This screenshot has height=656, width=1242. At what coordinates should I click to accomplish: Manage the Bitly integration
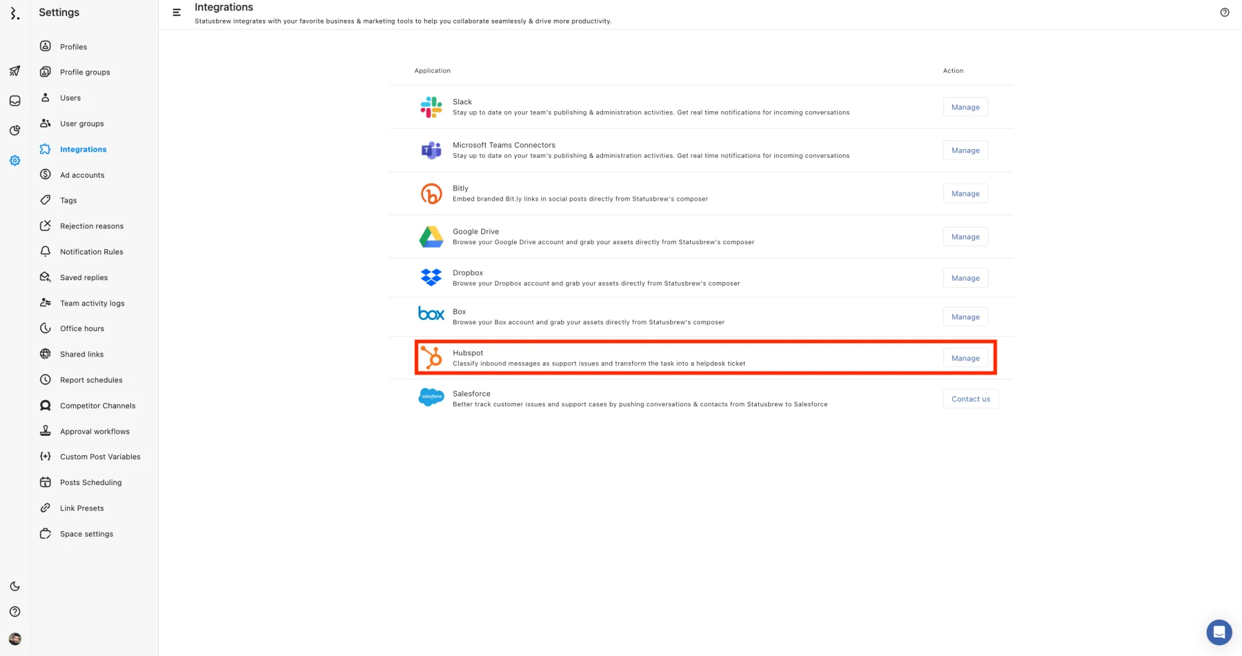click(x=965, y=193)
